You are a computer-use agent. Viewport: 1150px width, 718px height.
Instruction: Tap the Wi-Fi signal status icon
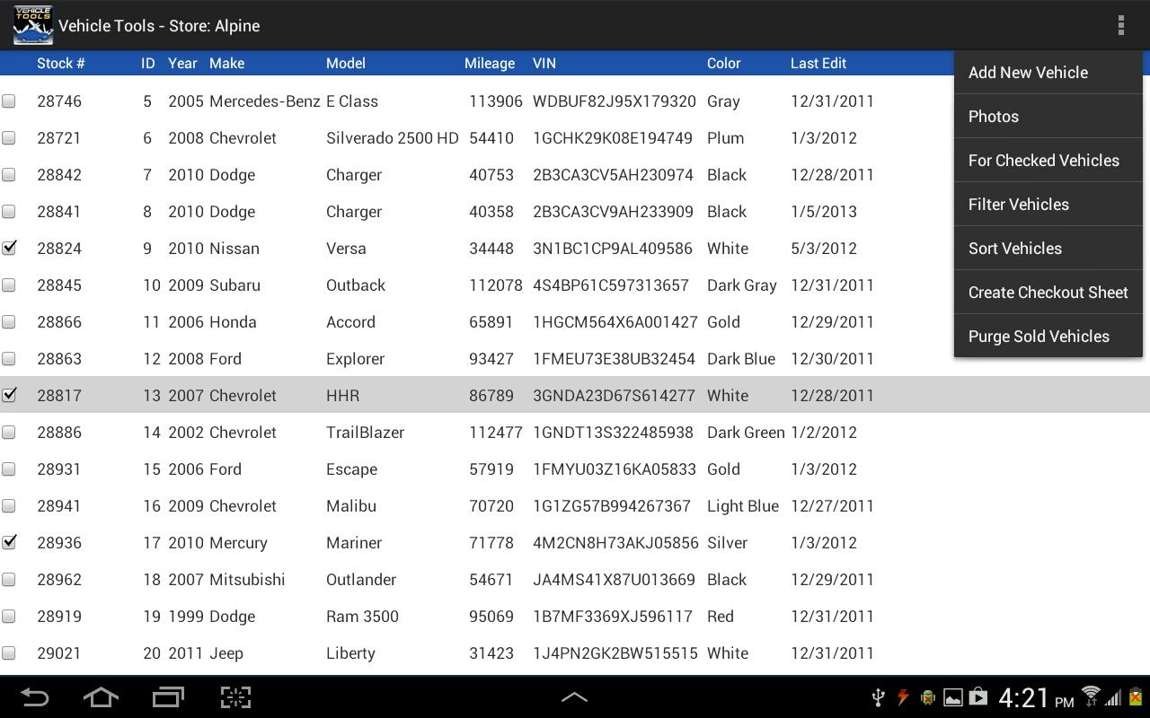point(1091,696)
